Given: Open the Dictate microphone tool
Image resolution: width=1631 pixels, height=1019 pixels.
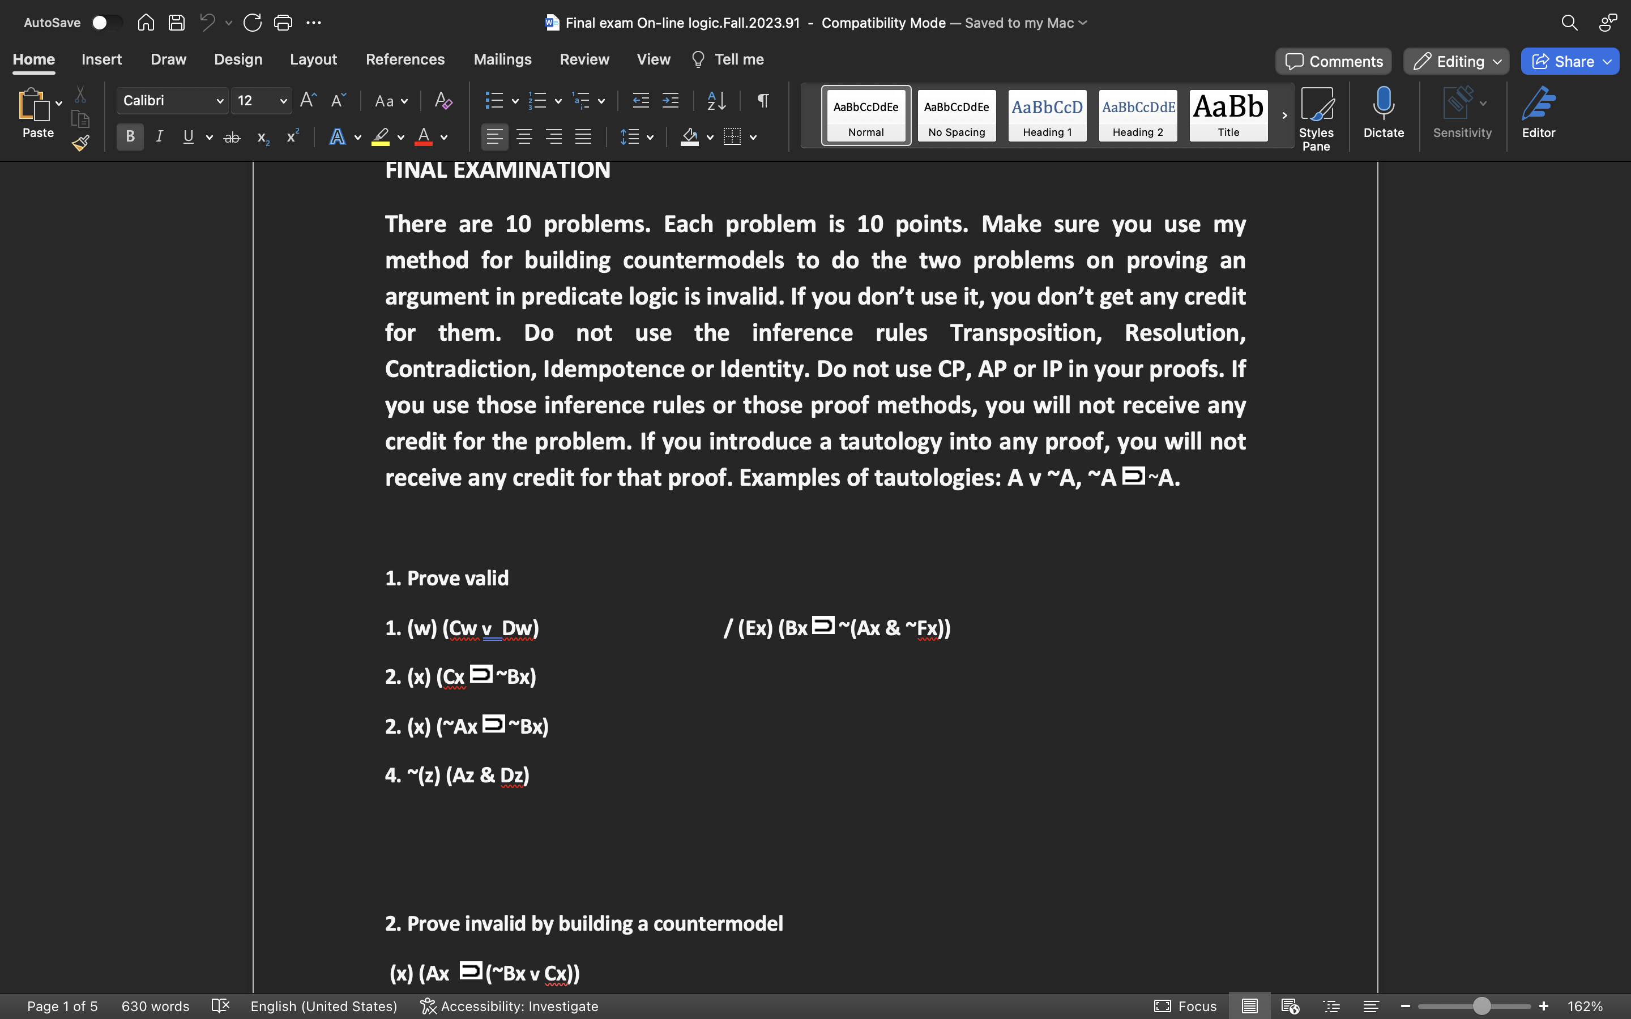Looking at the screenshot, I should coord(1383,113).
